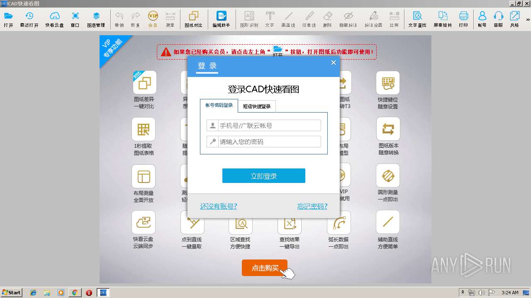Select the 测量 measure tool
The width and height of the screenshot is (531, 298).
[170, 19]
